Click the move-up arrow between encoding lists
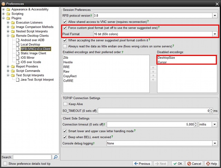Viewport: 221px width, 168px height. (154, 67)
